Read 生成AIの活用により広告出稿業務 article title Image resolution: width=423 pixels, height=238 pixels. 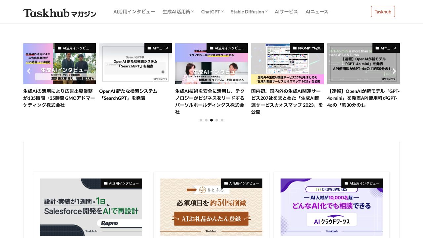point(59,98)
